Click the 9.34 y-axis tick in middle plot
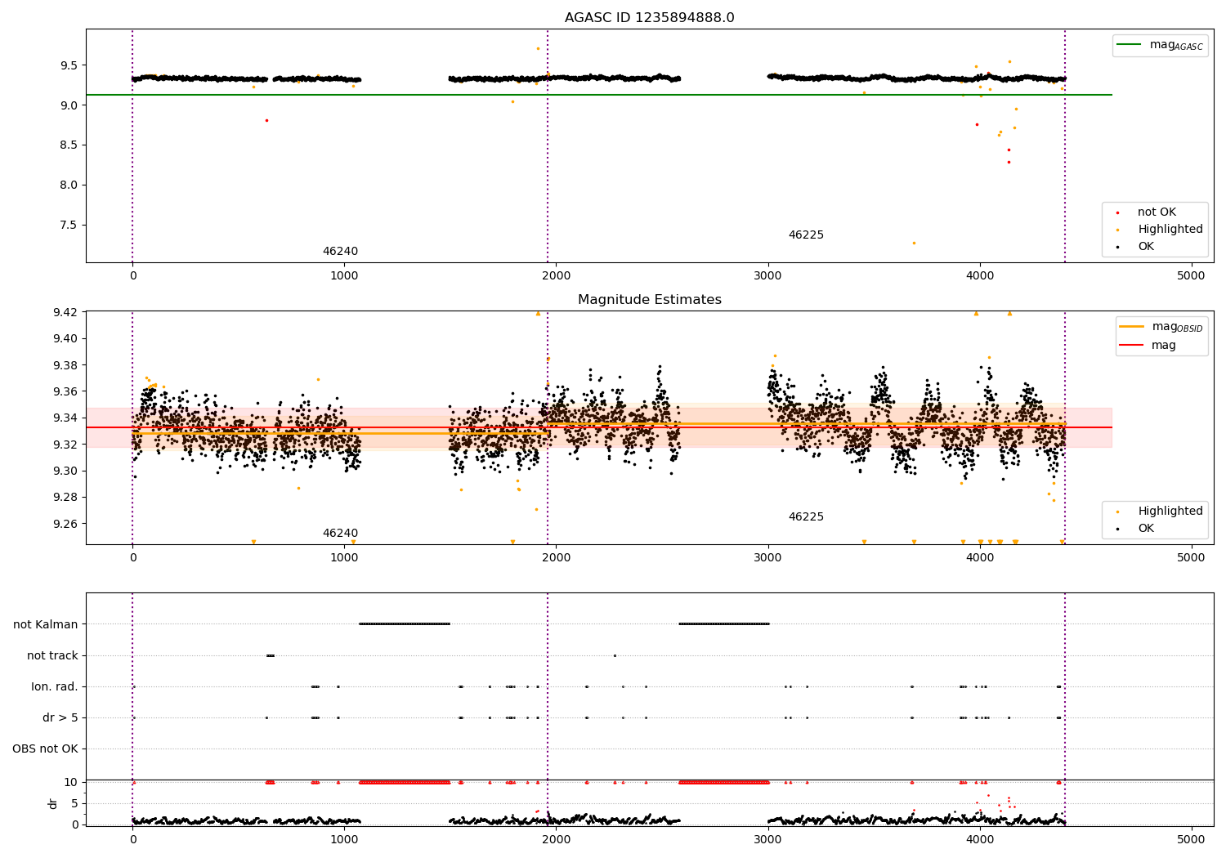This screenshot has height=858, width=1226. pos(65,418)
